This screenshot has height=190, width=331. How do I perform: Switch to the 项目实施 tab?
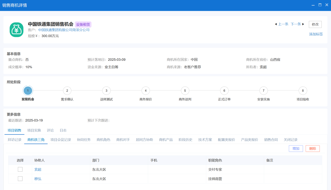[x=34, y=130]
